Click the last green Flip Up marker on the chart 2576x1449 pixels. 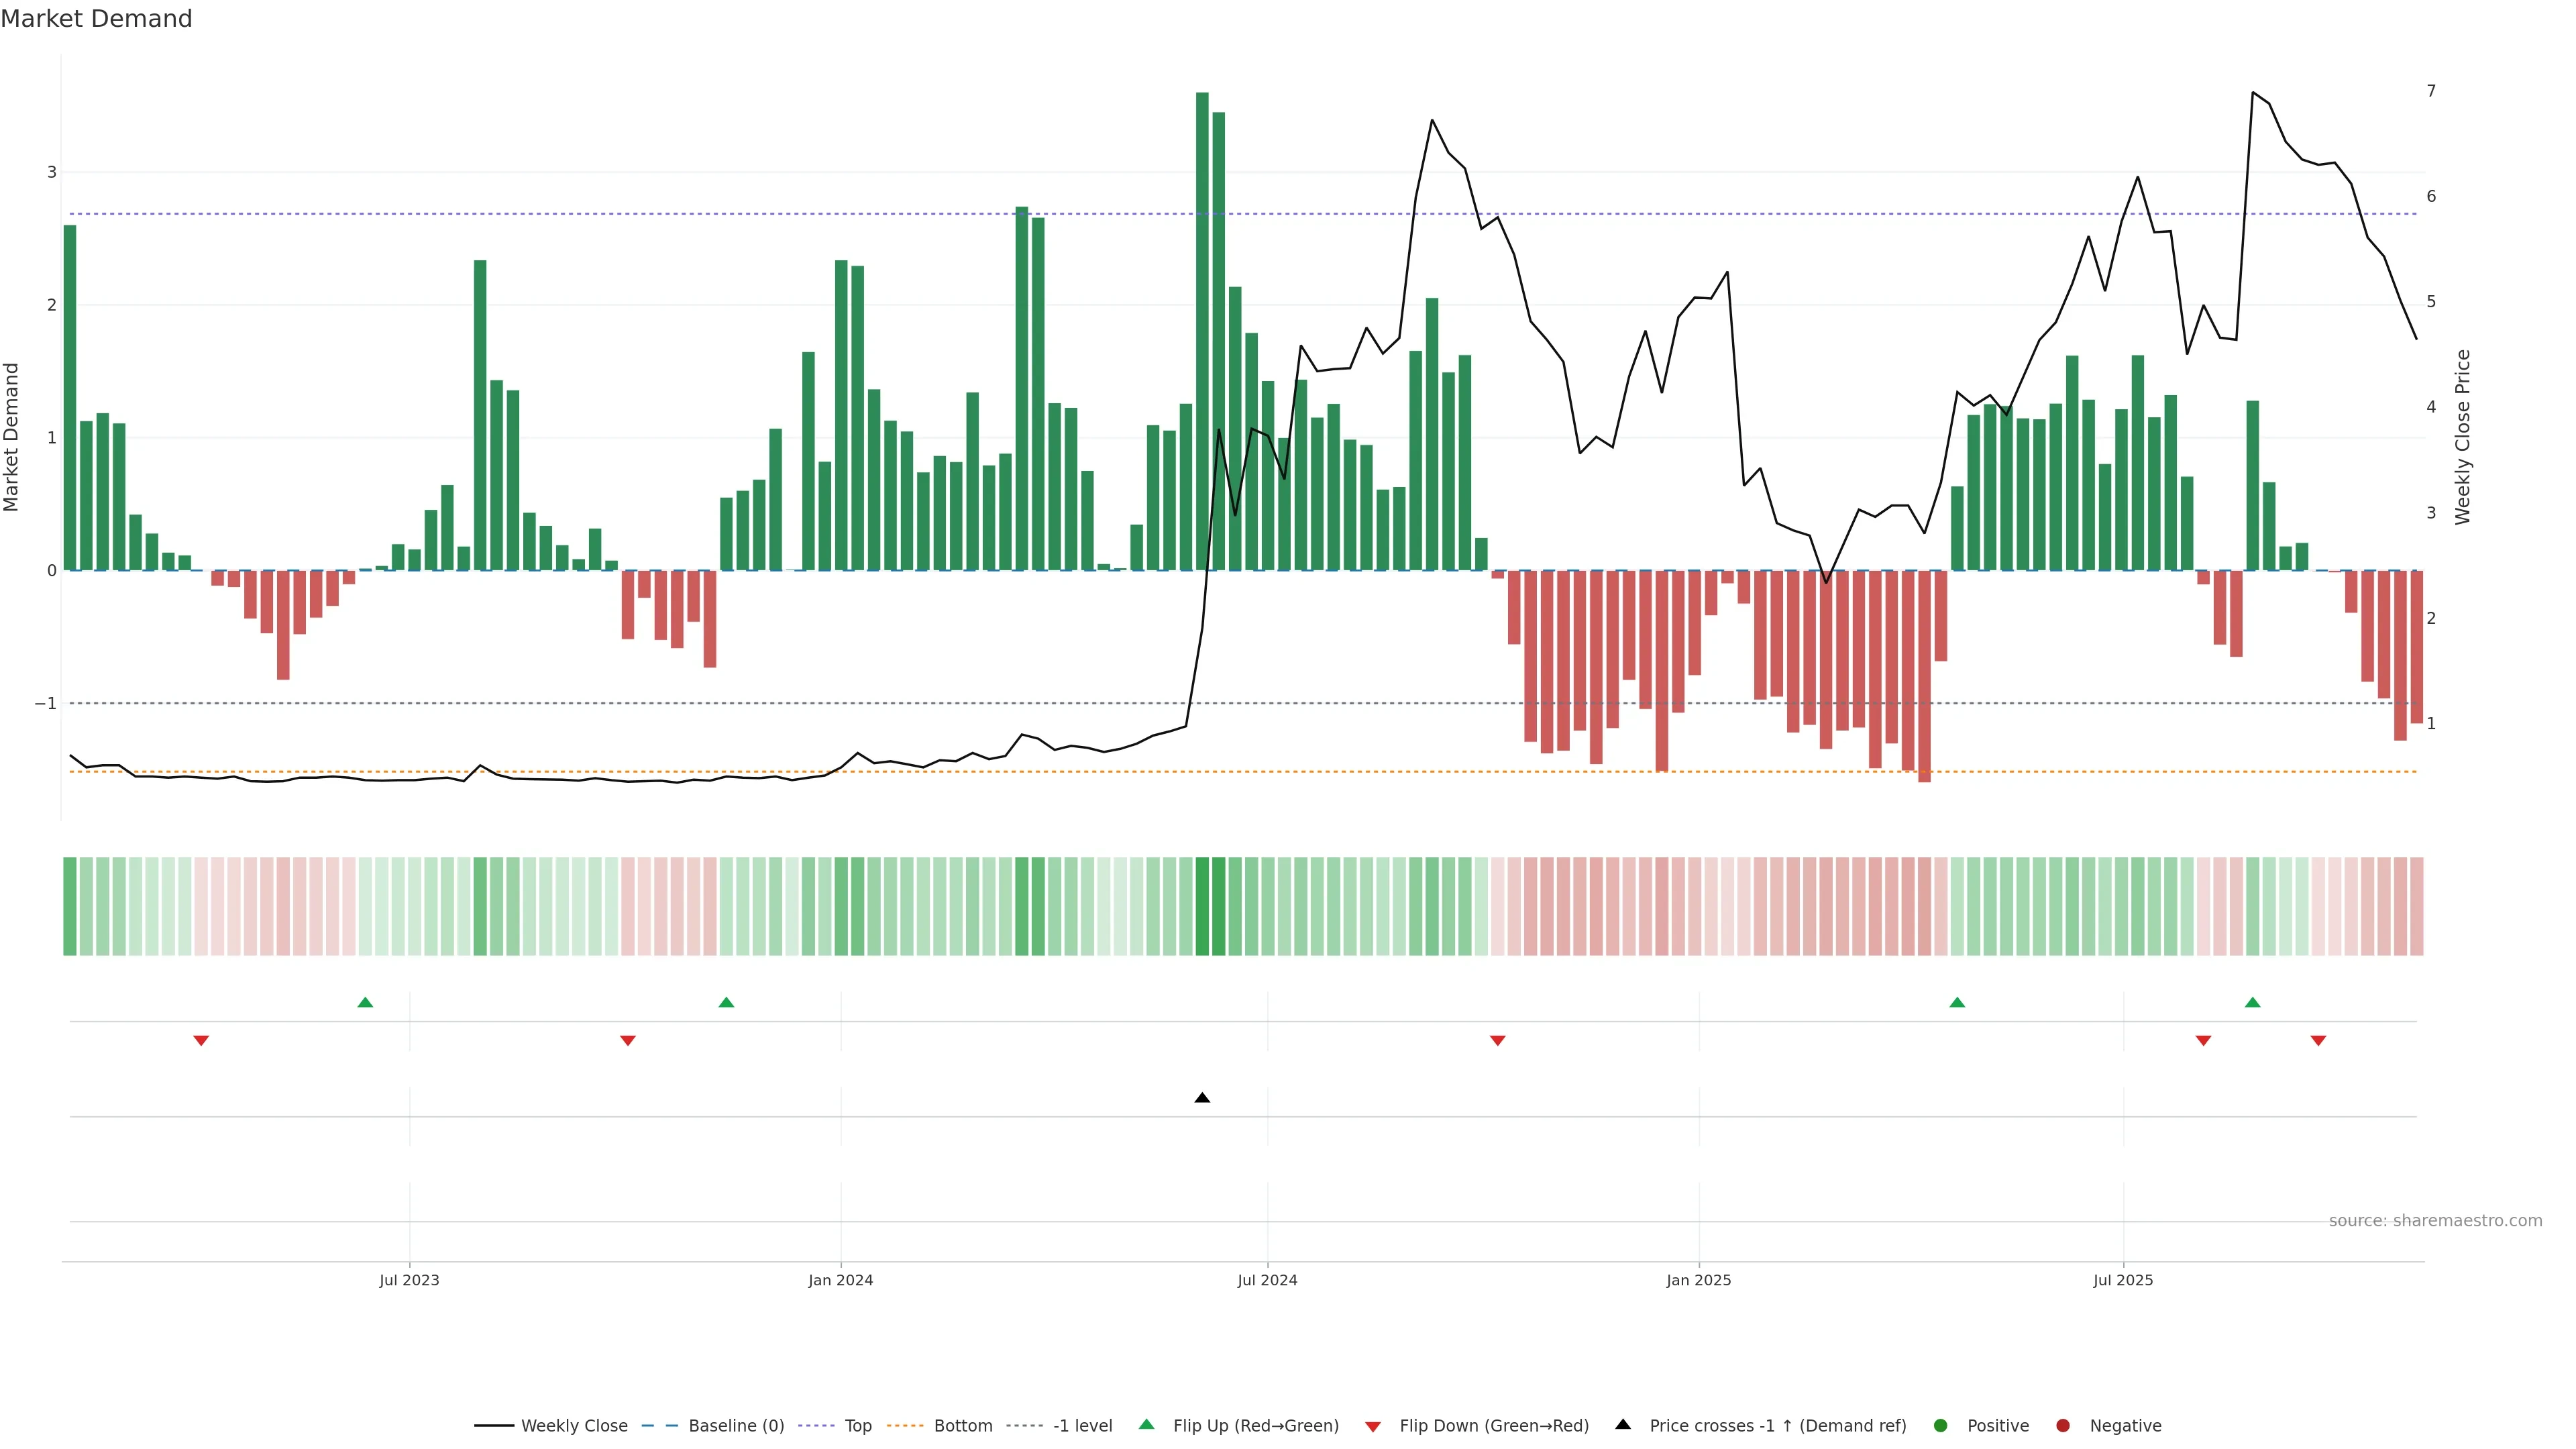coord(2252,1003)
